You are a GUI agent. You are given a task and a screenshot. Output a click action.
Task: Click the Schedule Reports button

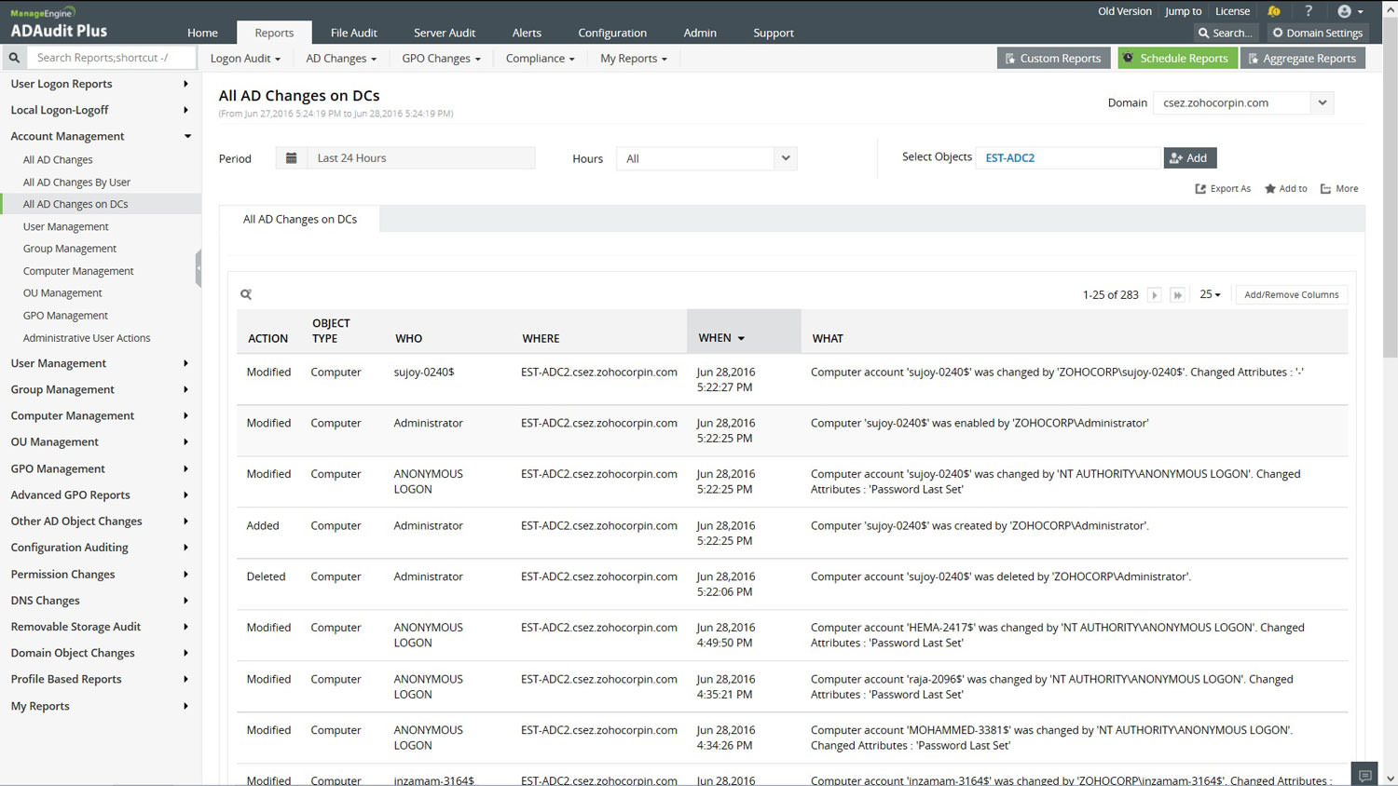[x=1176, y=59]
